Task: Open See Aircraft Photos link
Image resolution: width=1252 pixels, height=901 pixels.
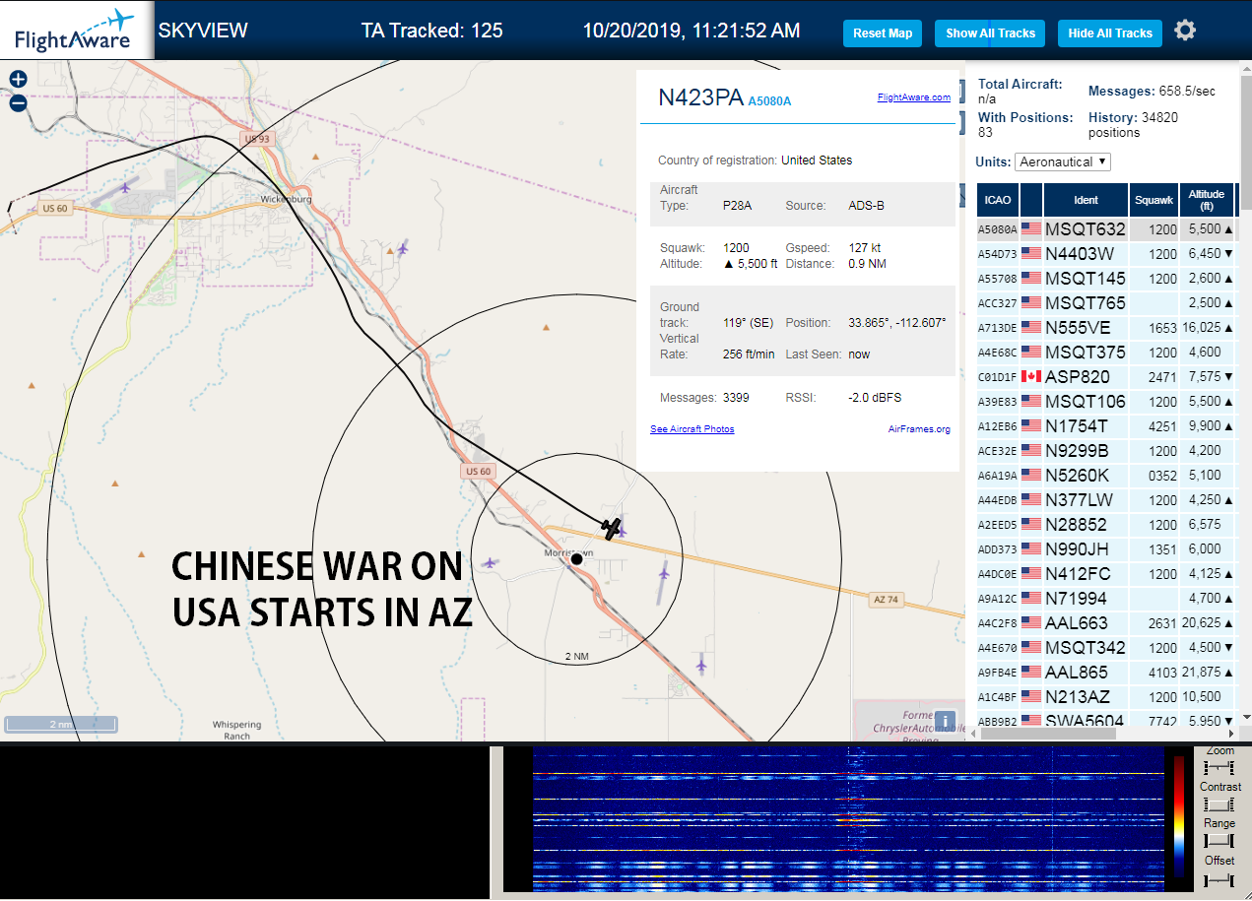Action: pyautogui.click(x=692, y=428)
